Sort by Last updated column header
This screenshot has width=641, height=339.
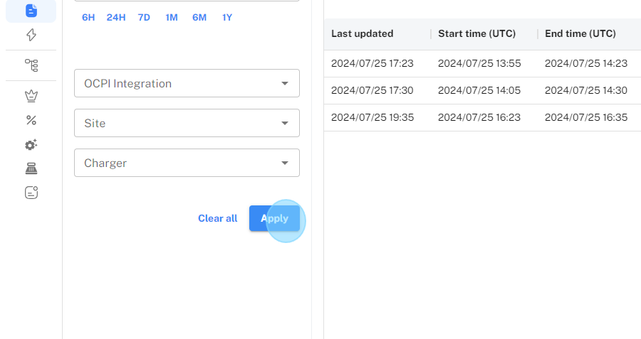tap(363, 34)
